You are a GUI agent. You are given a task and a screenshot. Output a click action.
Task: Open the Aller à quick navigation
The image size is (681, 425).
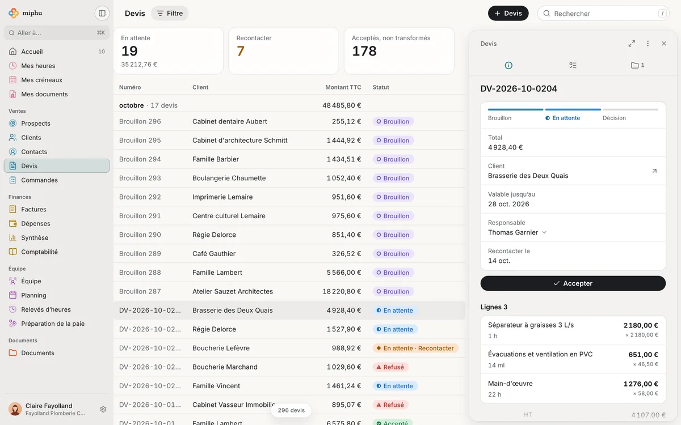[x=57, y=33]
